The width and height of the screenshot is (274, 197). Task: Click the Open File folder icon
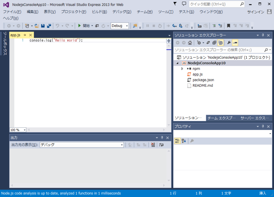pos(37,26)
